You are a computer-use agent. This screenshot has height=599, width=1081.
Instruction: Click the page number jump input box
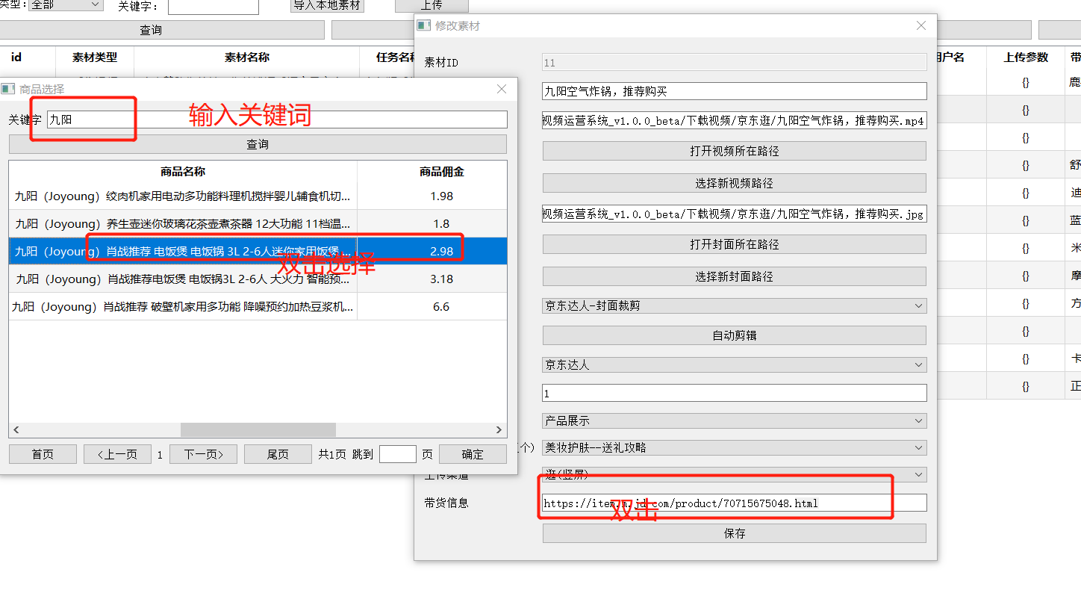coord(398,454)
